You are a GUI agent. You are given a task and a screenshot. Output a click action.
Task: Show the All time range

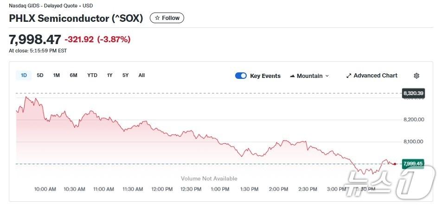[141, 75]
